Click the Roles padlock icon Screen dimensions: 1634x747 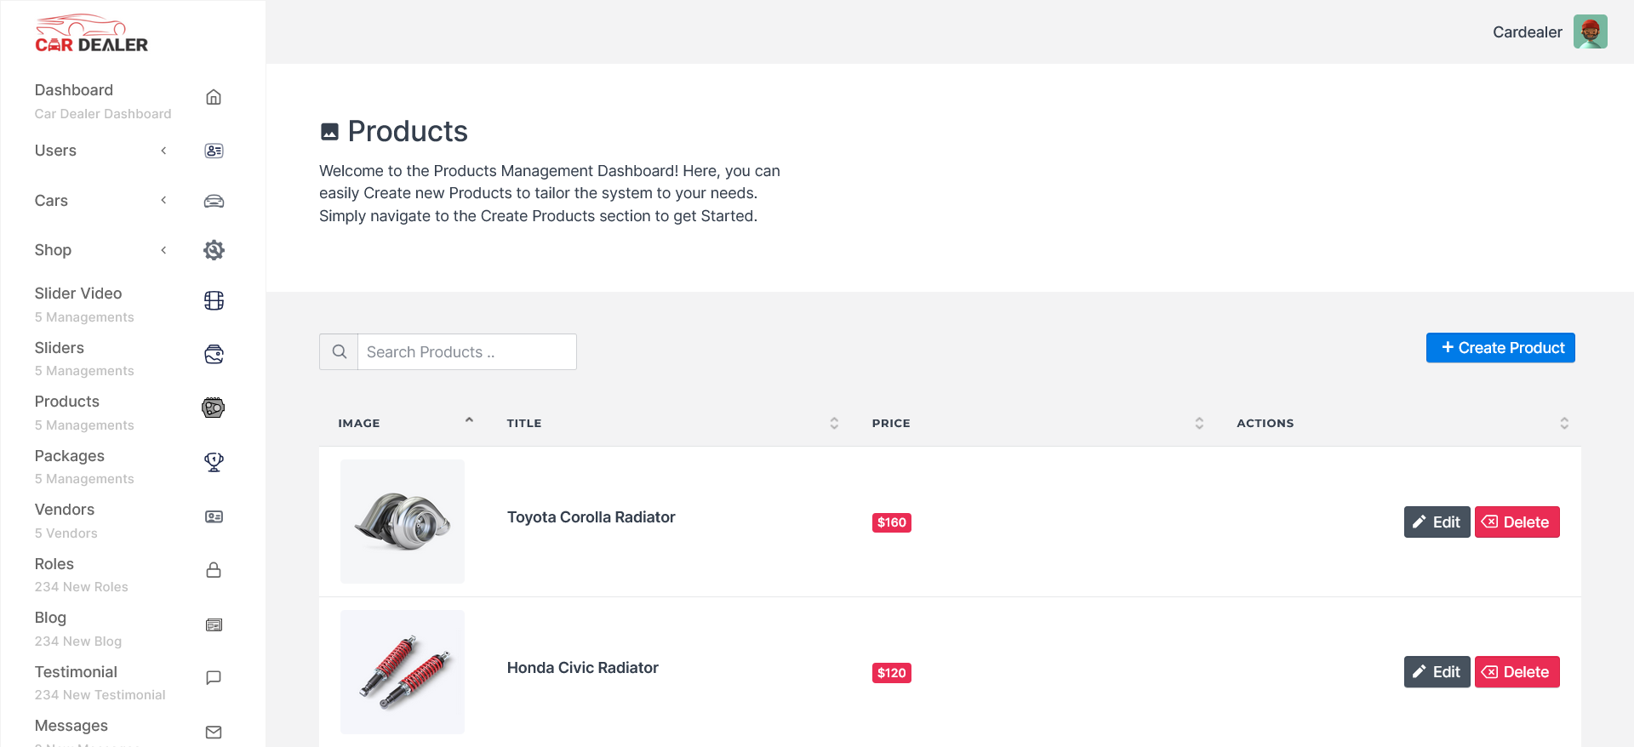point(214,570)
